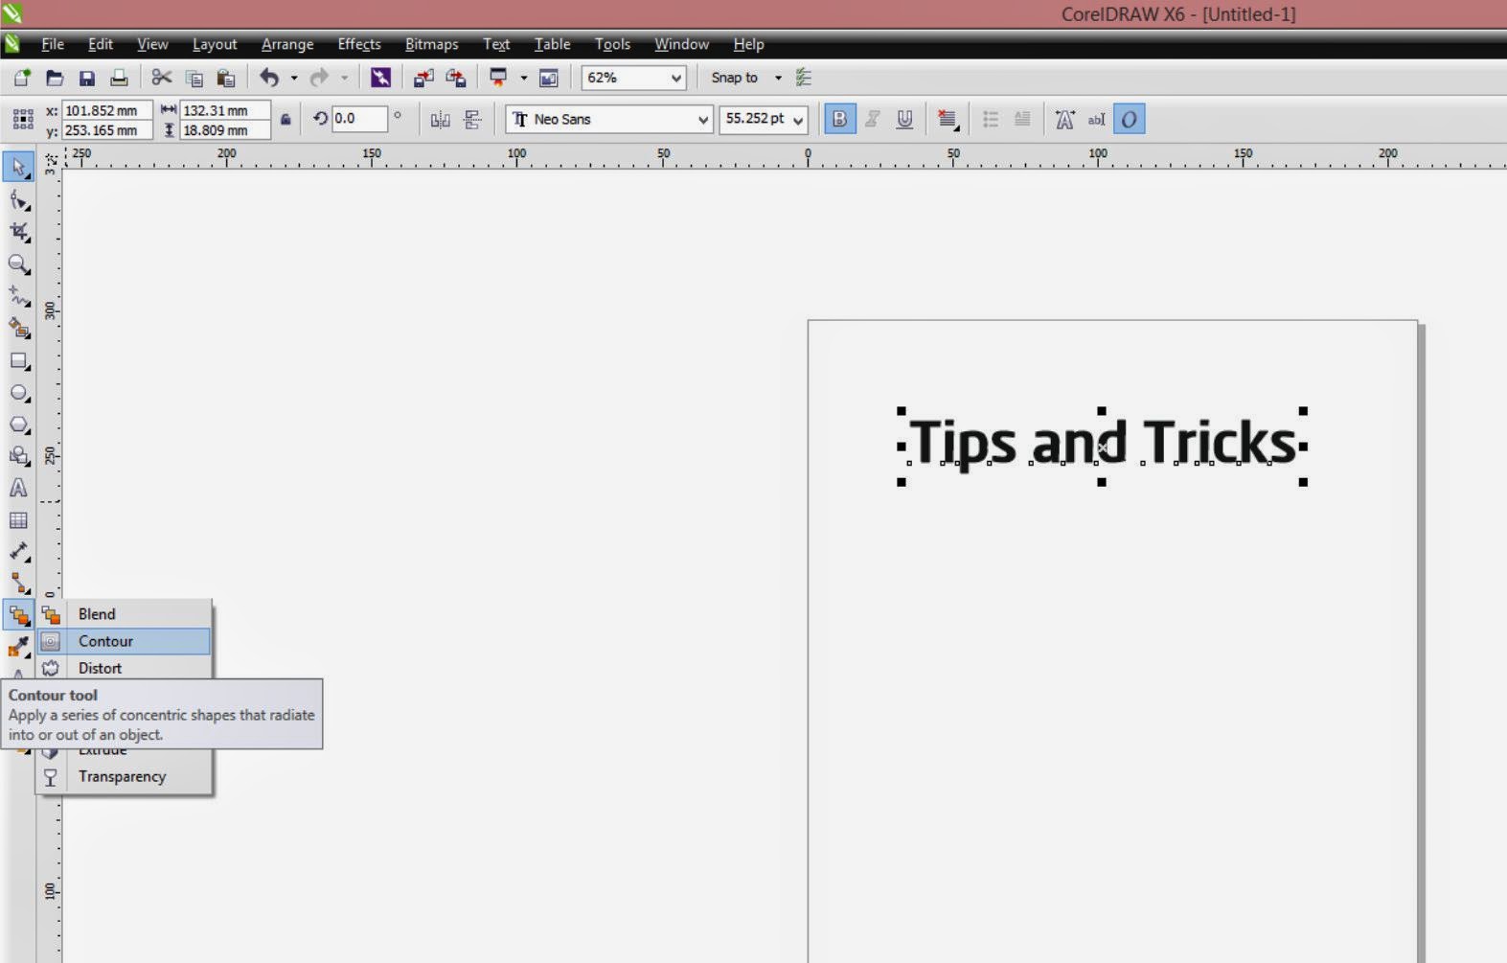1507x963 pixels.
Task: Select the Color Eyedropper tool
Action: (18, 648)
